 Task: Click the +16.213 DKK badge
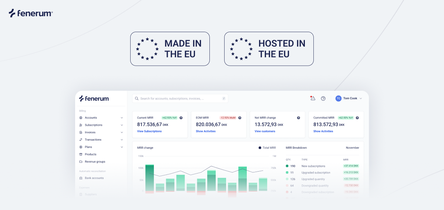coord(351,172)
